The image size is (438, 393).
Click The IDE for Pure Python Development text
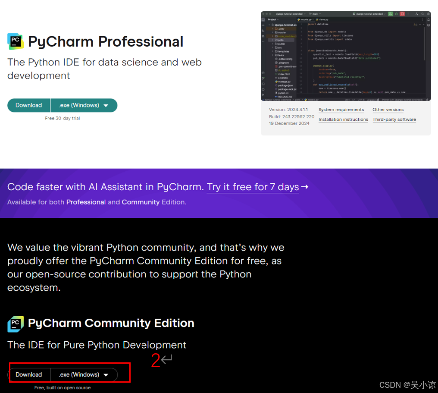pyautogui.click(x=97, y=345)
